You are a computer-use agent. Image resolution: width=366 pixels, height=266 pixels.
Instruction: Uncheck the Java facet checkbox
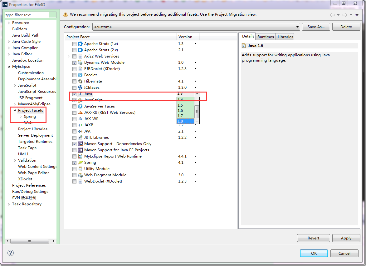pyautogui.click(x=74, y=94)
